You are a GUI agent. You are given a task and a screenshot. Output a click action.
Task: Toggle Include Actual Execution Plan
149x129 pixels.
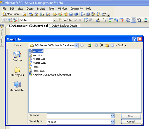[111, 20]
